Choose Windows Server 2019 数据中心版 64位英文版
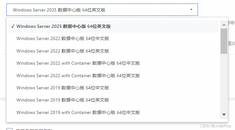This screenshot has height=130, width=235. [113, 100]
